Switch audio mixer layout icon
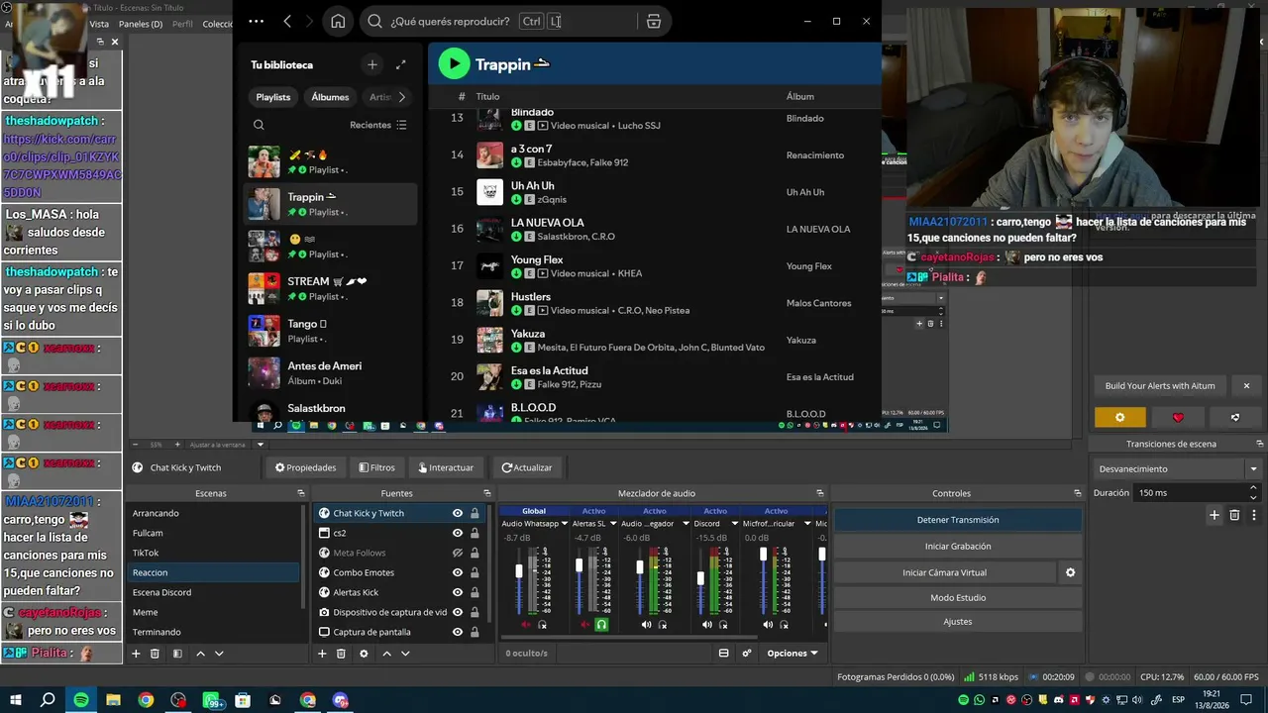The width and height of the screenshot is (1268, 713). [x=723, y=654]
